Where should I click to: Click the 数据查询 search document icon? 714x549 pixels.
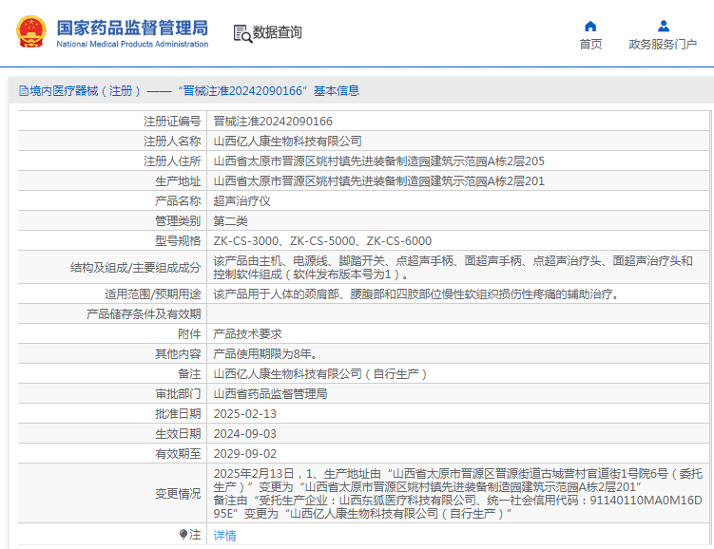click(x=242, y=33)
